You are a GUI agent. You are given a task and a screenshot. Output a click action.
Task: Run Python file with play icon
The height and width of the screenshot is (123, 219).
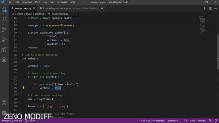point(205,8)
